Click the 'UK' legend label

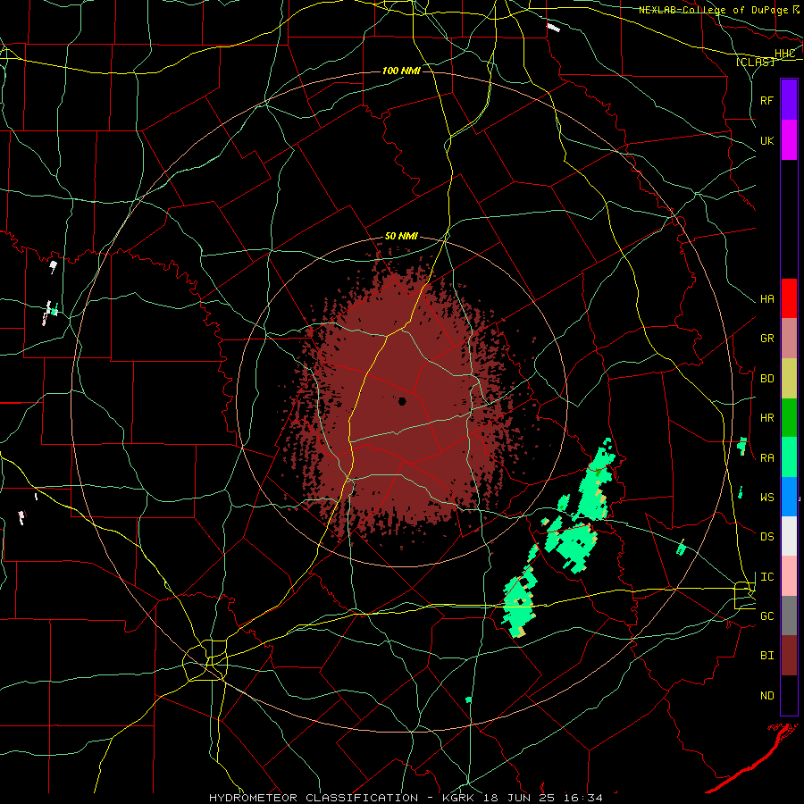tap(766, 140)
